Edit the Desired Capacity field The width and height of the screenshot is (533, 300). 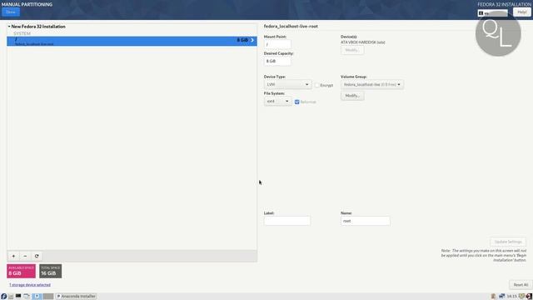[x=277, y=61]
